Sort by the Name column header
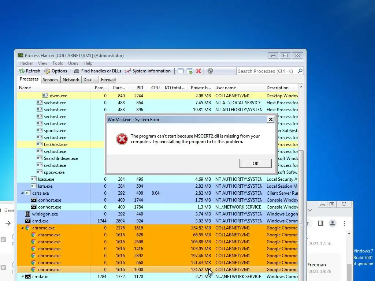The image size is (375, 281). (53, 88)
